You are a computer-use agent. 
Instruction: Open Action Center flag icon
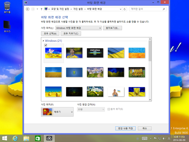[155, 138]
